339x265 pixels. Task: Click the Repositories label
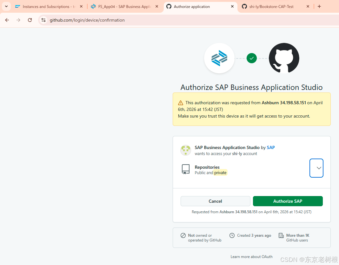pyautogui.click(x=207, y=167)
